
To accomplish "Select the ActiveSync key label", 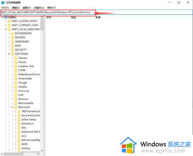I will pos(27,123).
